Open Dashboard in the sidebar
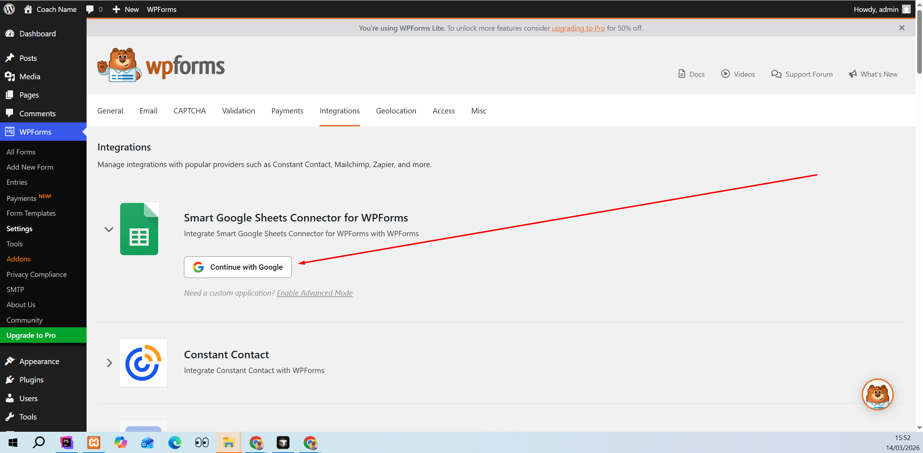Viewport: 923px width, 453px height. coord(43,33)
